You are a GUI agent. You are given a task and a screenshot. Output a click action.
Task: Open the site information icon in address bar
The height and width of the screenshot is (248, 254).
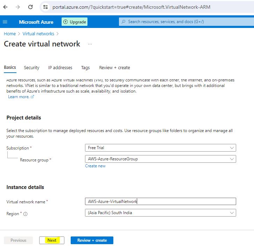click(45, 7)
